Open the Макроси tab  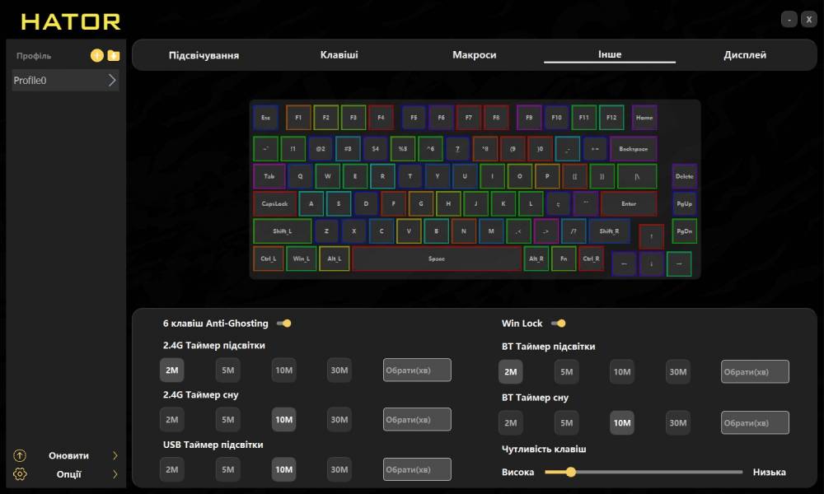click(474, 55)
